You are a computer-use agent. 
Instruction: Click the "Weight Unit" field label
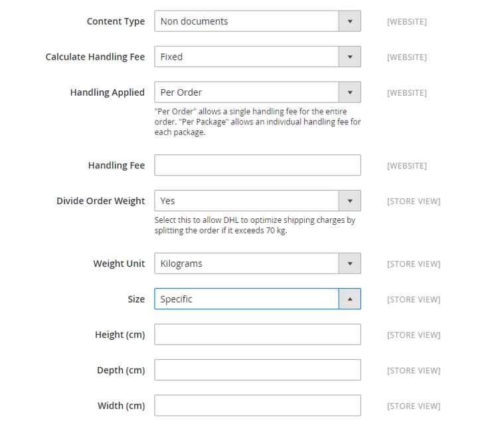(x=119, y=263)
